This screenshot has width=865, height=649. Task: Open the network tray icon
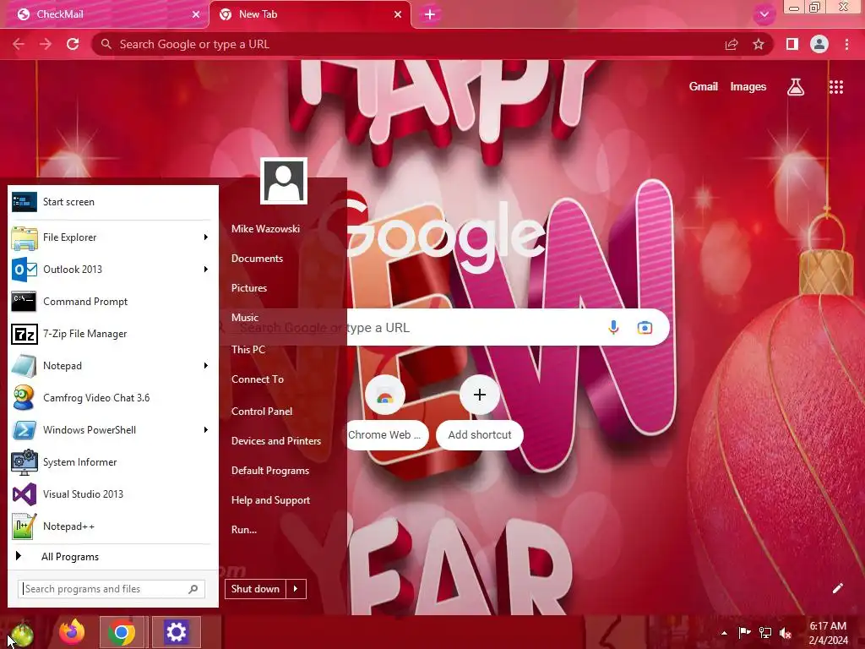(x=765, y=632)
